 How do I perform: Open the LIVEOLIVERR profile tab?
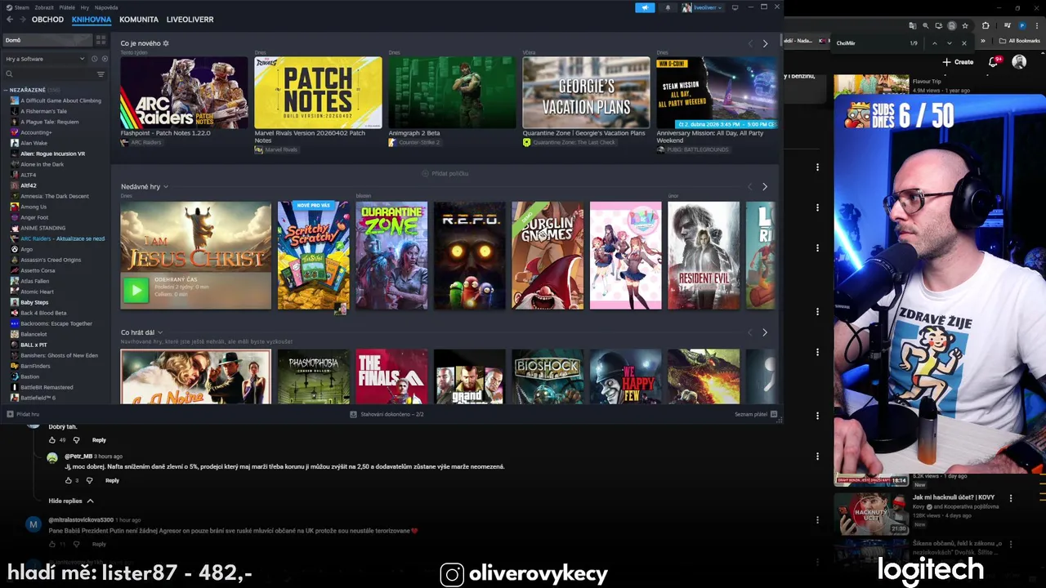pyautogui.click(x=190, y=19)
